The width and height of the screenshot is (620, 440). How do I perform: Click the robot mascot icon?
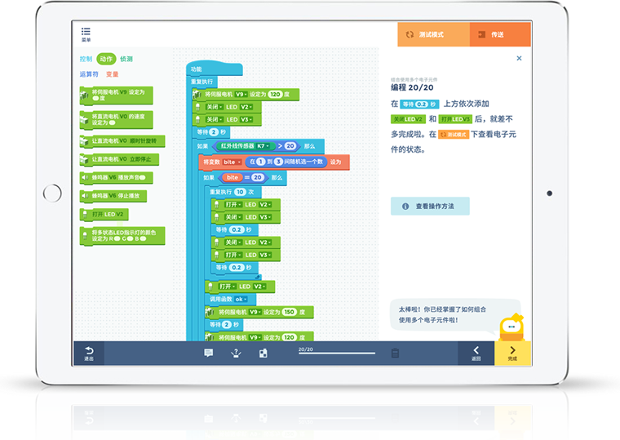[x=511, y=324]
